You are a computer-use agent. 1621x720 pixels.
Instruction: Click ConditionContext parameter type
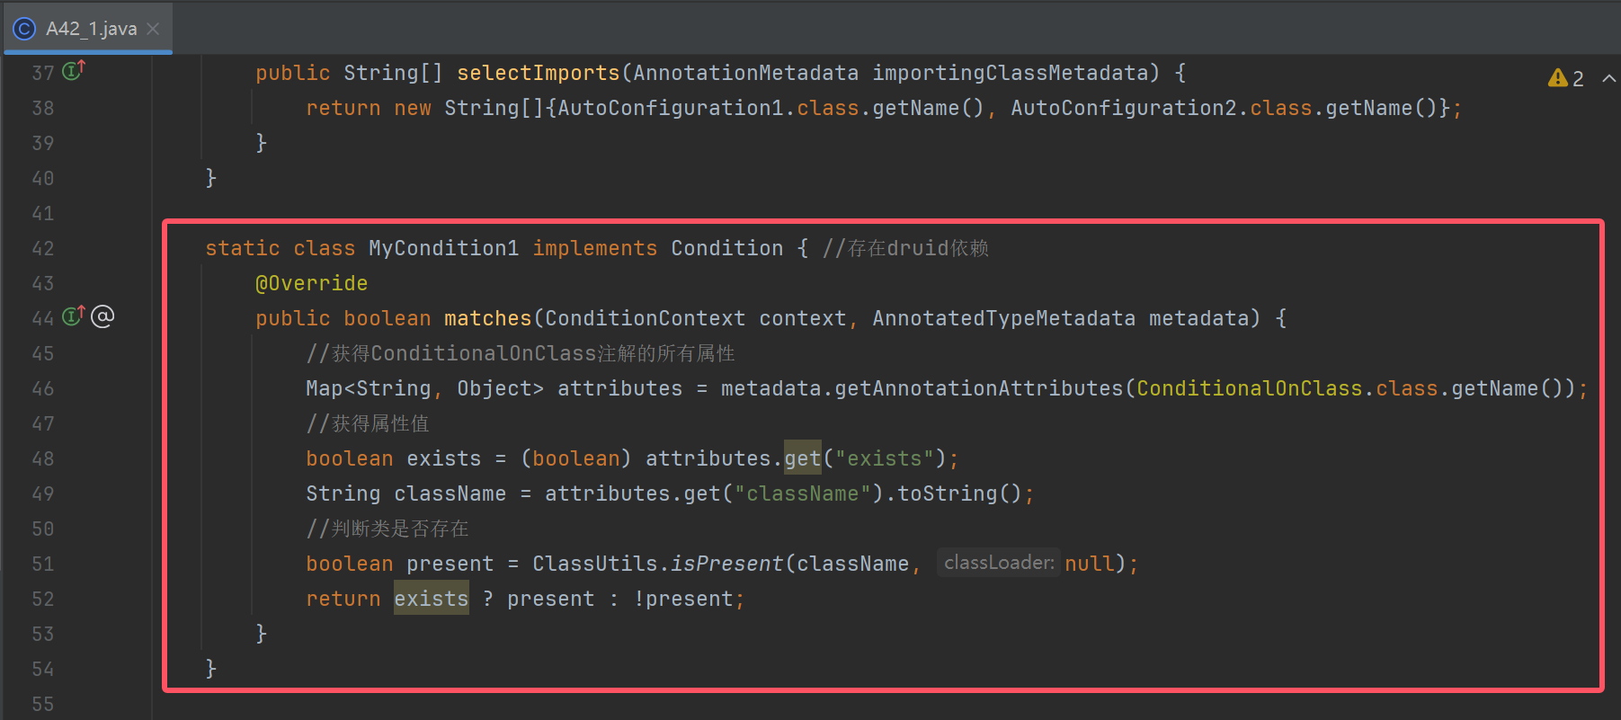click(x=646, y=318)
